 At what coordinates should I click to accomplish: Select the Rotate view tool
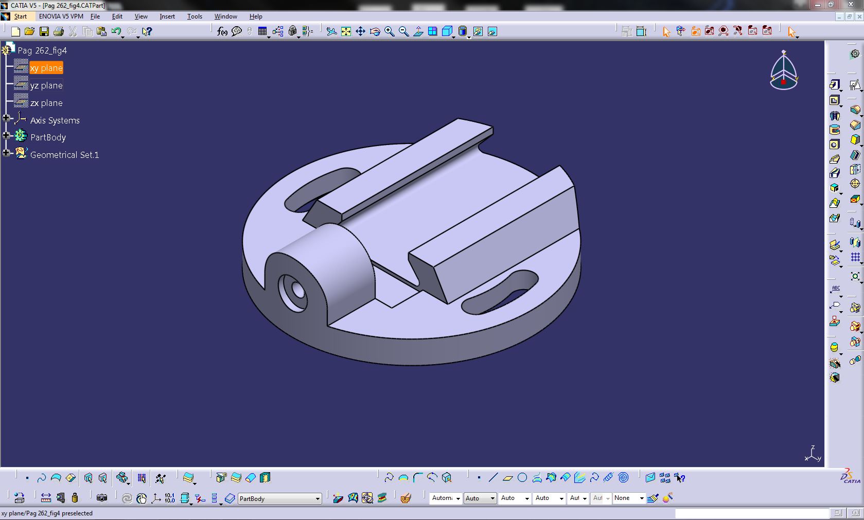(x=375, y=32)
